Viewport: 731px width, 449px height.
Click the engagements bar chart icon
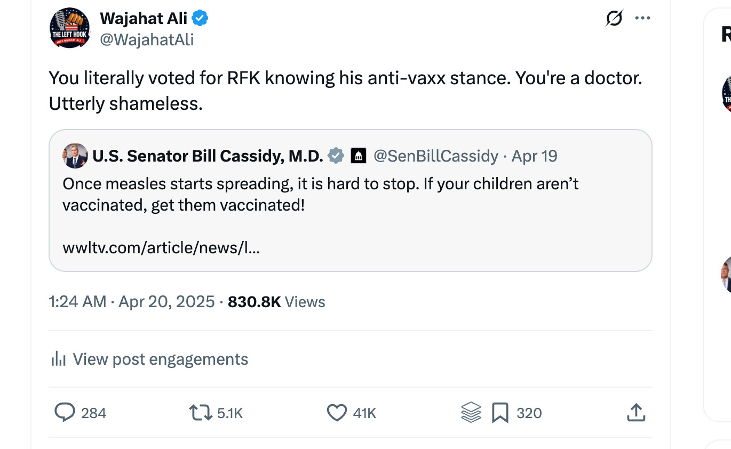(58, 359)
